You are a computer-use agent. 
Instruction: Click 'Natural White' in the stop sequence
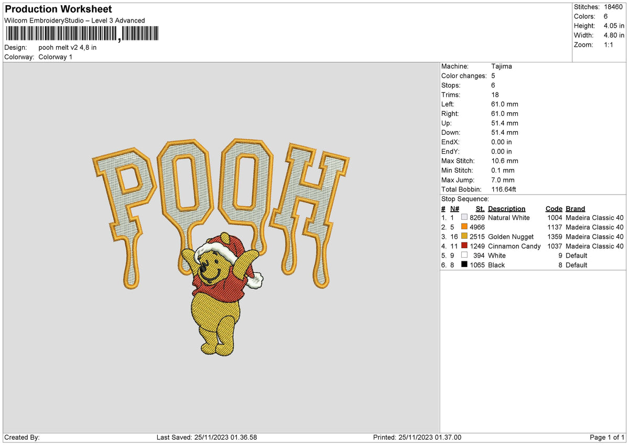click(509, 217)
